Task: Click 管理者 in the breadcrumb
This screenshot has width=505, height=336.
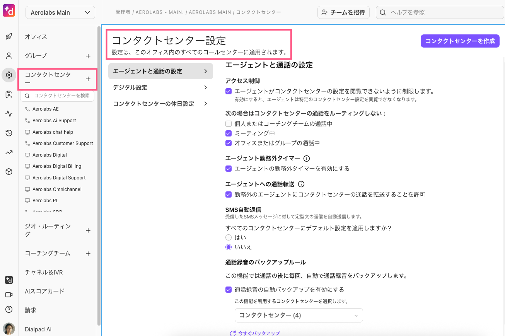Action: (123, 12)
